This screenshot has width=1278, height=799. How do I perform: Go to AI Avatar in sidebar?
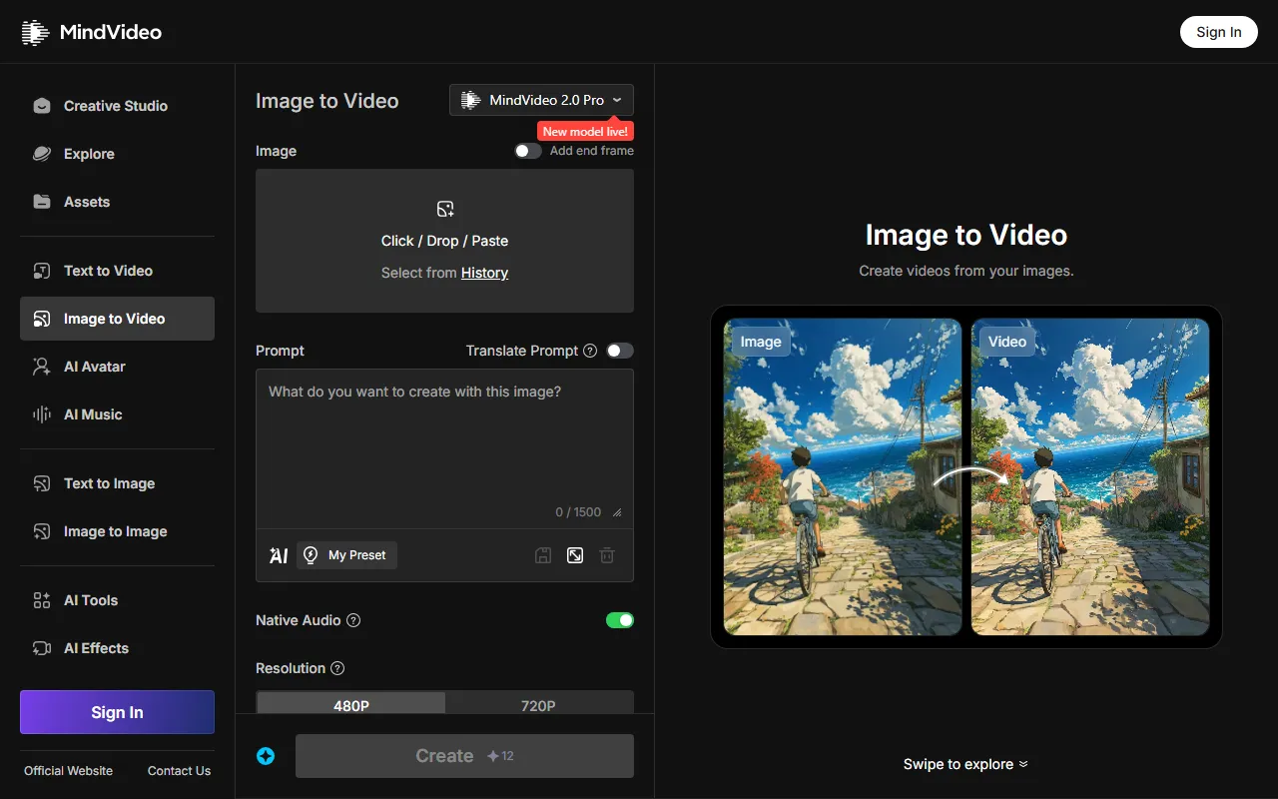pos(95,367)
